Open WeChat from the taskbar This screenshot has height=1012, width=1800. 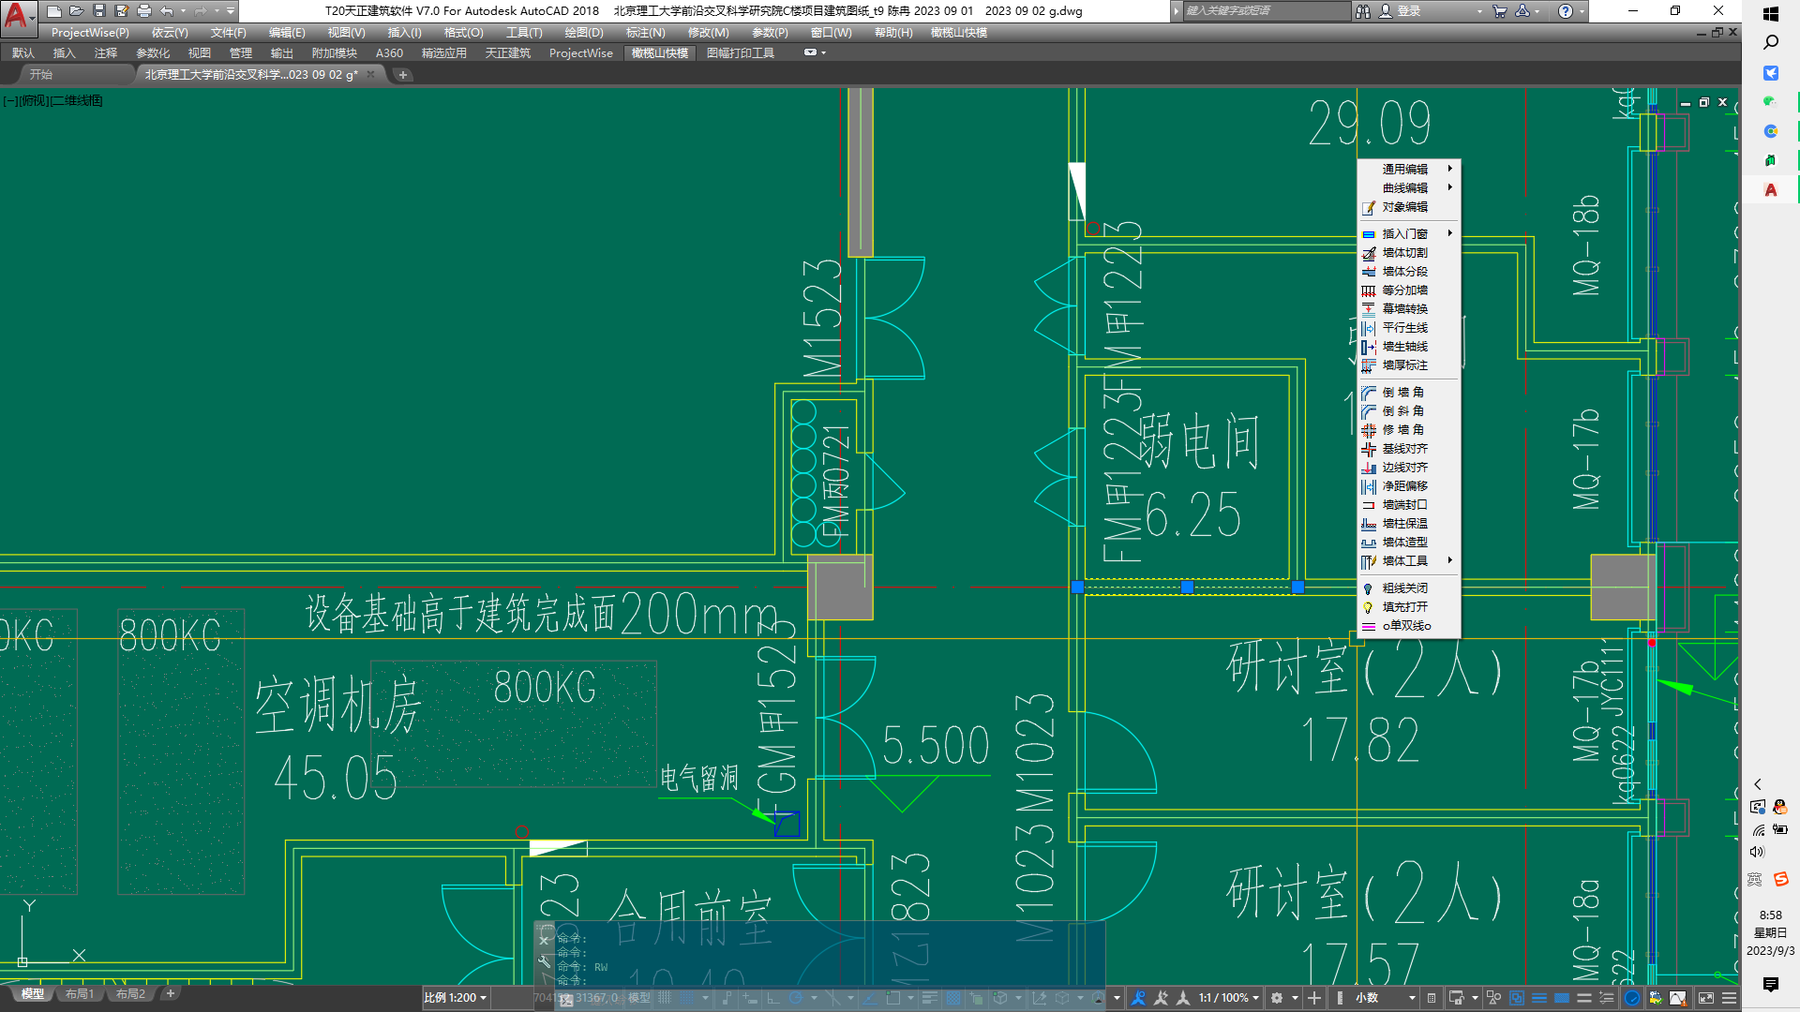pyautogui.click(x=1771, y=101)
